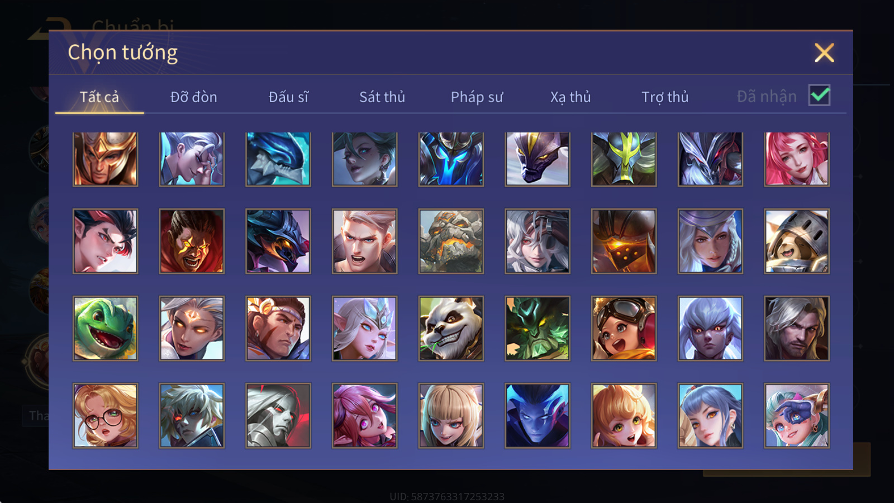Choose the pink-haired woman hero portrait
Image resolution: width=894 pixels, height=503 pixels.
[x=797, y=159]
